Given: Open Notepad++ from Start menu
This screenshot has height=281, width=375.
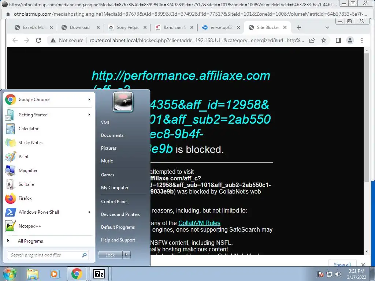Looking at the screenshot, I should 49,226.
